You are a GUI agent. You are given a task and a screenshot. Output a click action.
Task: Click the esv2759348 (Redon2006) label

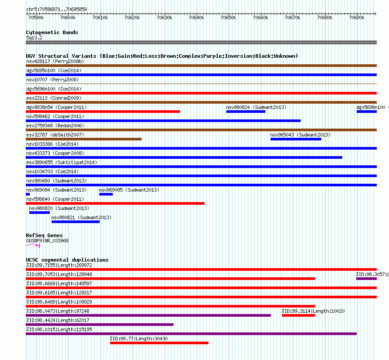tap(55, 126)
